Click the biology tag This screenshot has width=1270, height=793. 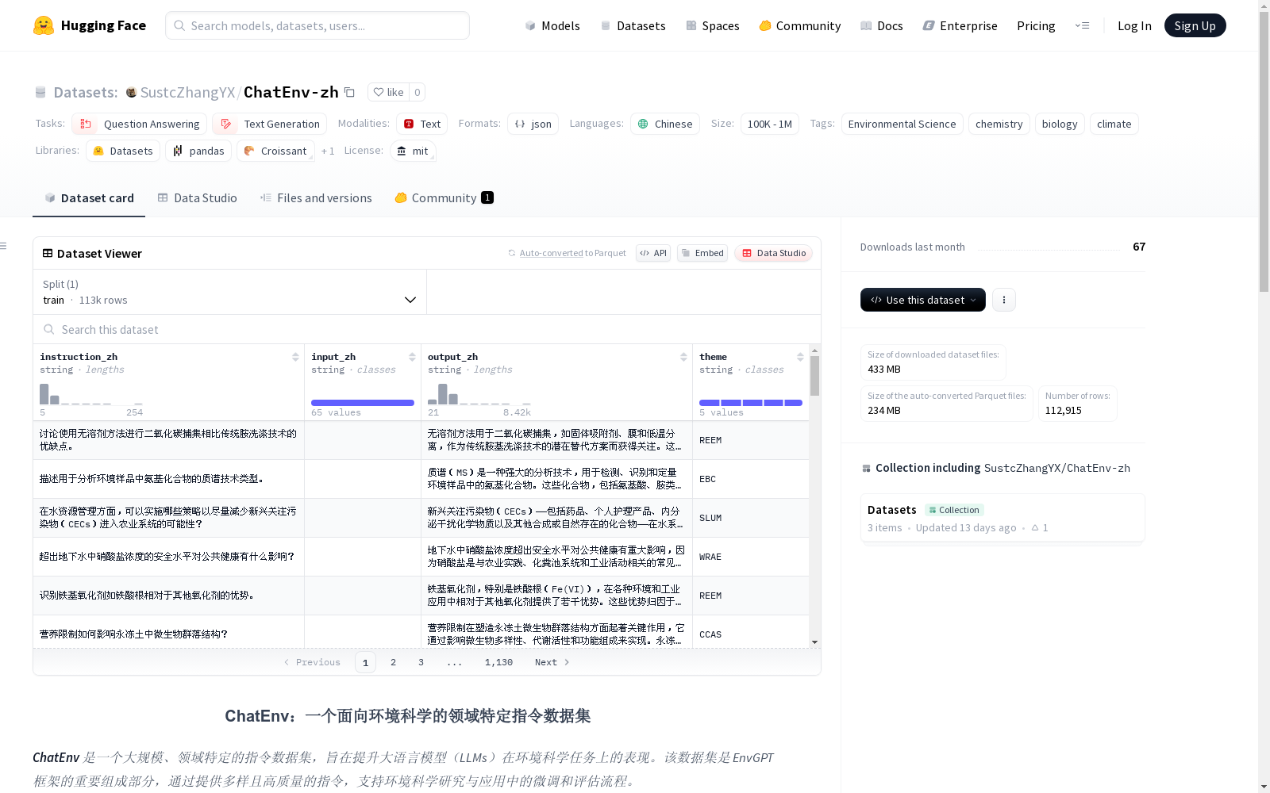(x=1060, y=124)
